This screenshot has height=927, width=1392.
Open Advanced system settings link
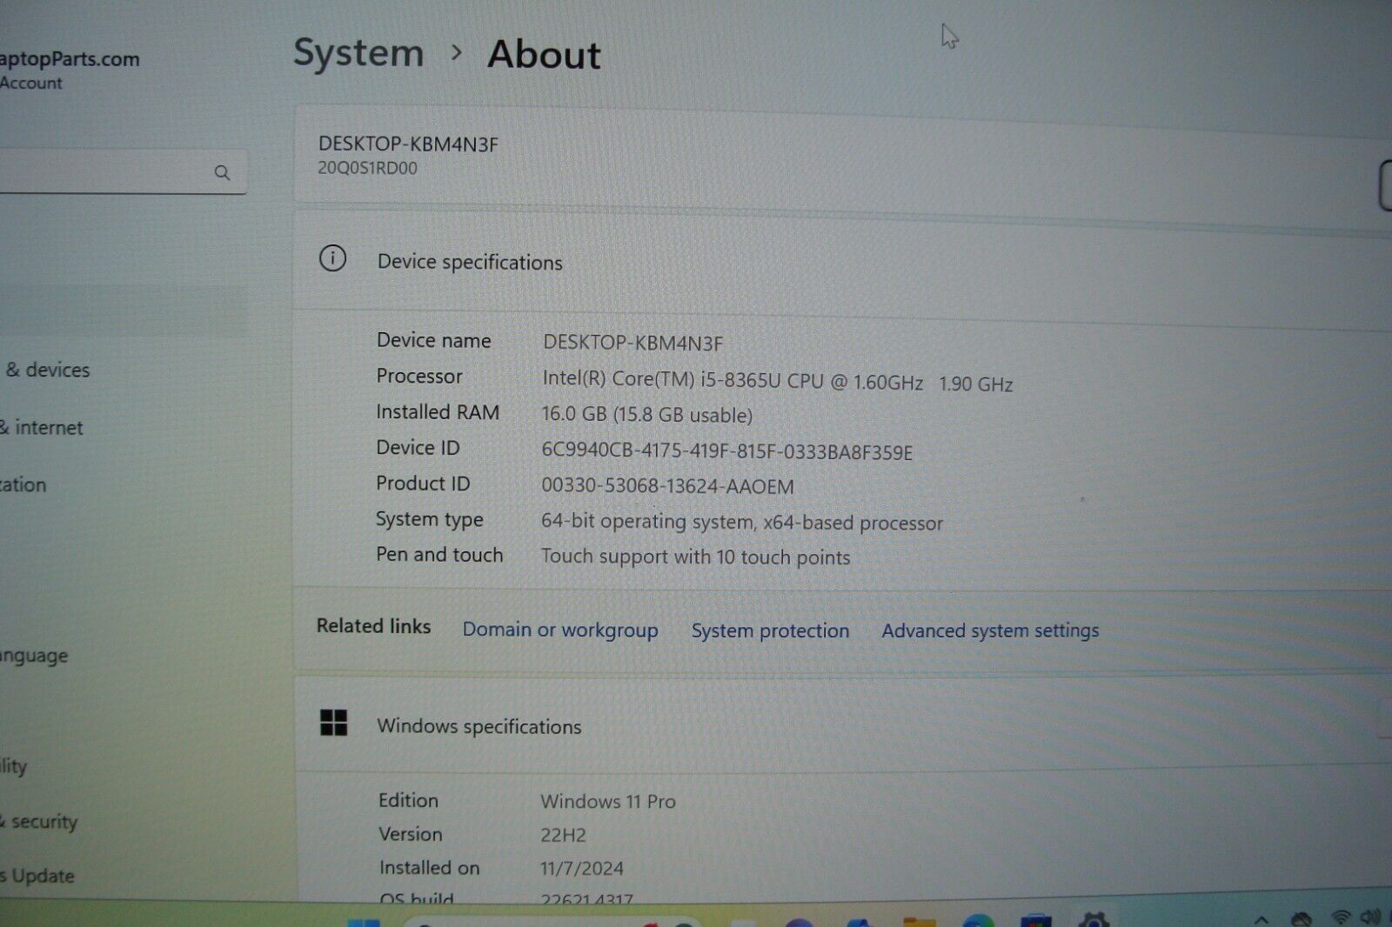click(990, 630)
